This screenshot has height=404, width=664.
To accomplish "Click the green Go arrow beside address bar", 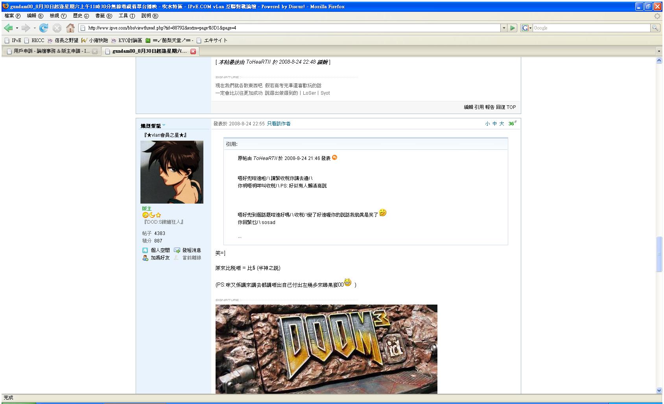I will 513,28.
